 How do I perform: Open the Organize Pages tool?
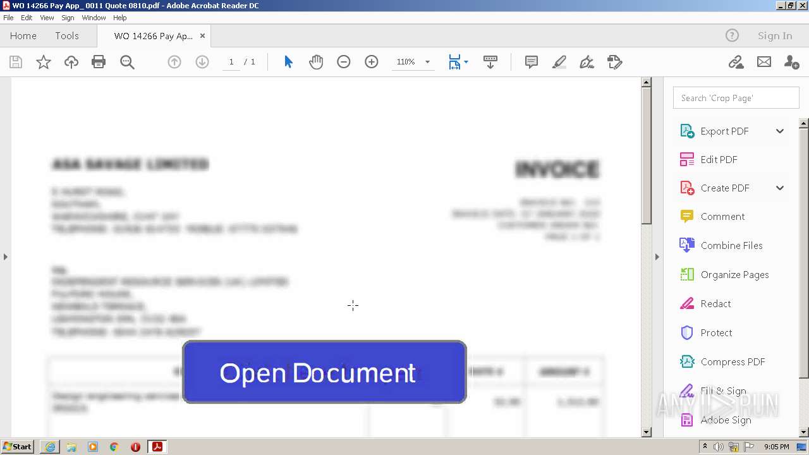pyautogui.click(x=724, y=274)
